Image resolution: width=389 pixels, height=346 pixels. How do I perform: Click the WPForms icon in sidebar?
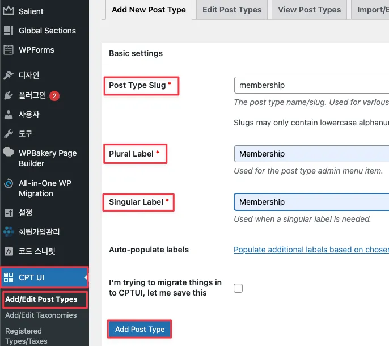[9, 50]
